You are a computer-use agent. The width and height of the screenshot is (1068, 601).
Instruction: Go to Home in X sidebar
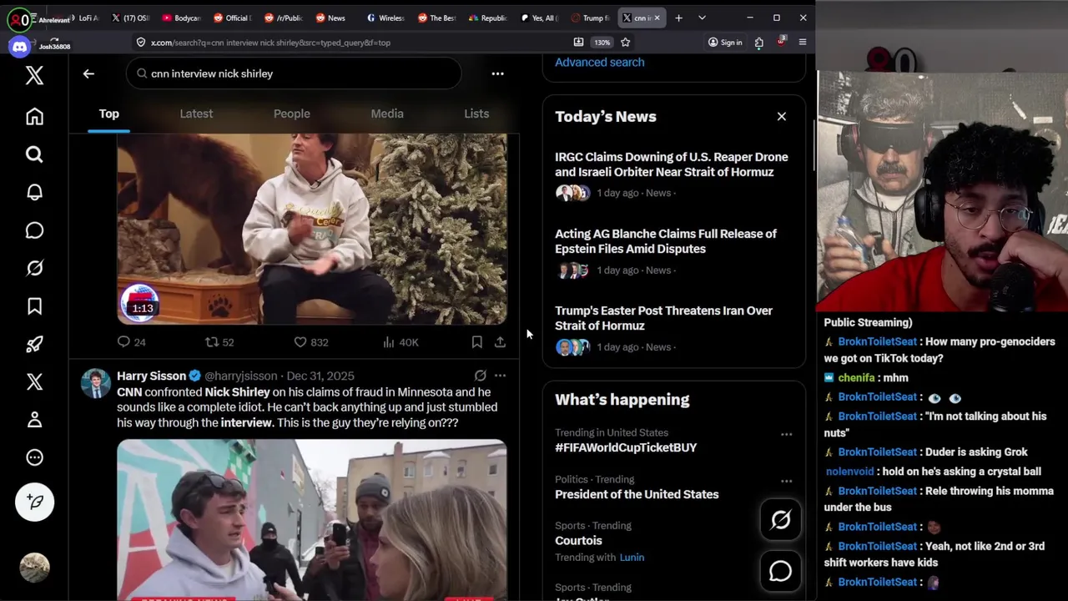[x=34, y=117]
